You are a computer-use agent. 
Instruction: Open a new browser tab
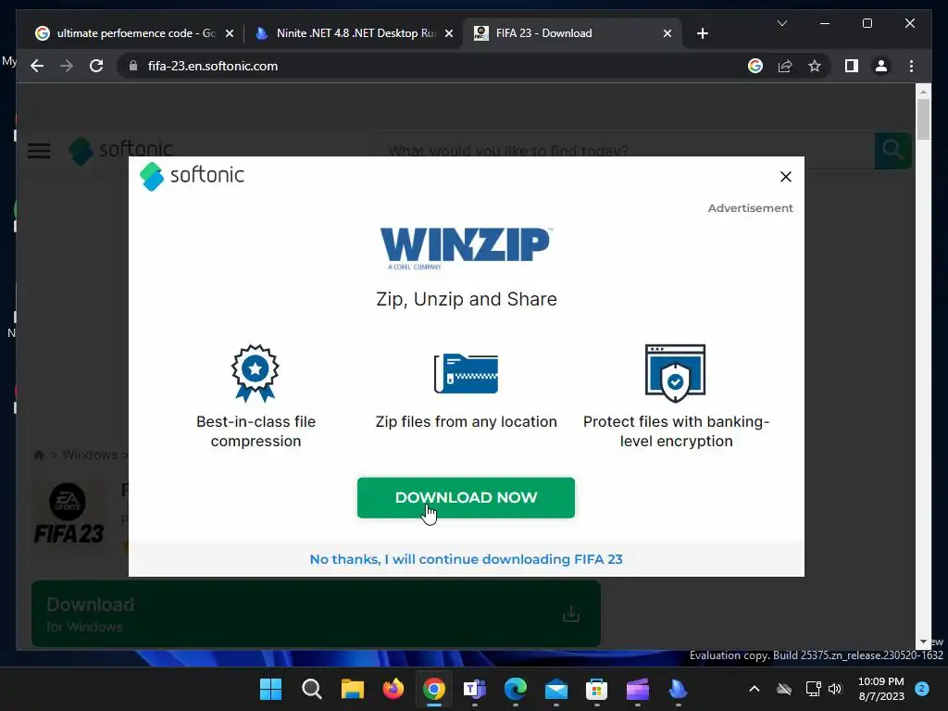pyautogui.click(x=702, y=33)
